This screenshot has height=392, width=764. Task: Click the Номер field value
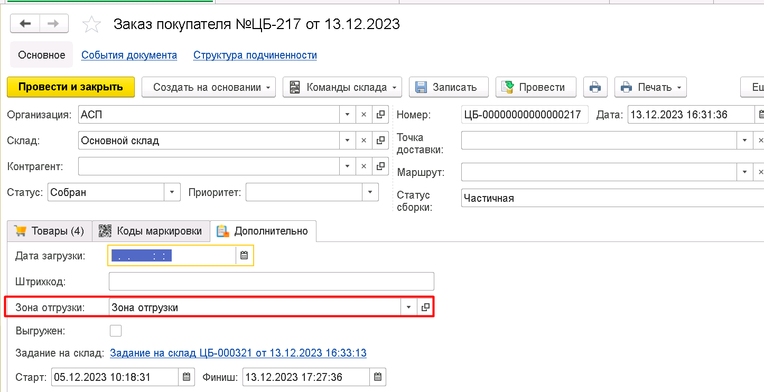[x=525, y=114]
